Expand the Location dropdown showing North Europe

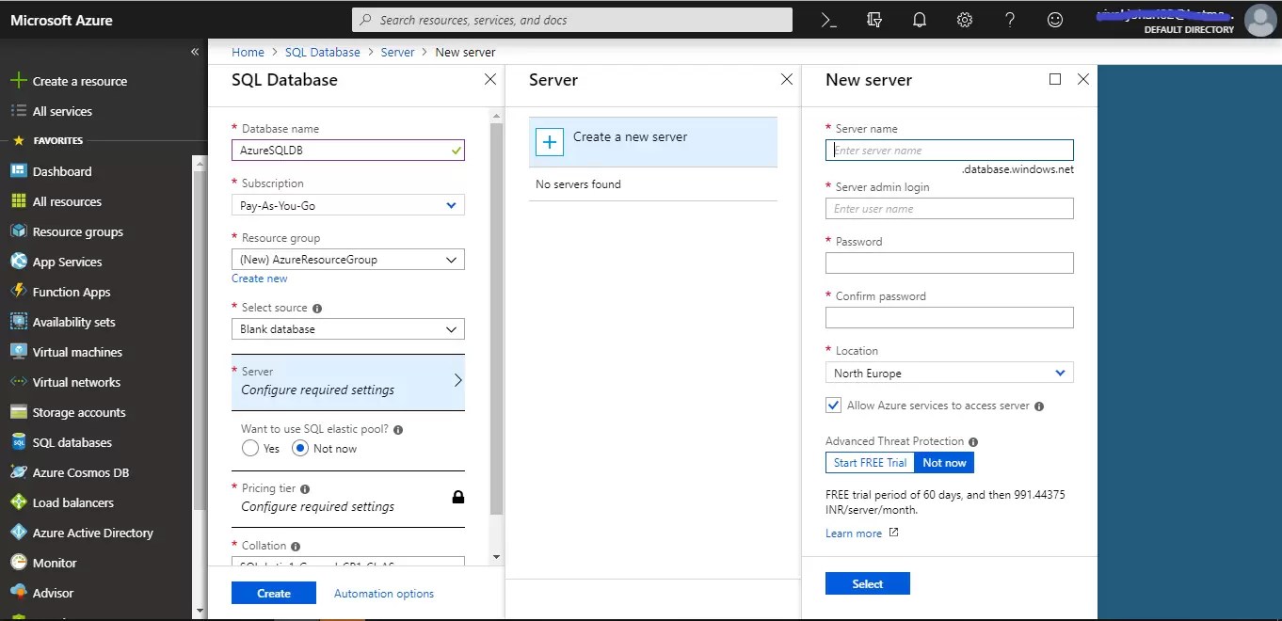point(949,374)
